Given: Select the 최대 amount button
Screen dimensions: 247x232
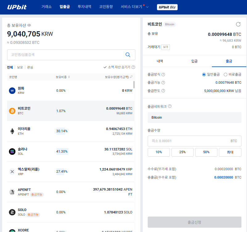Looking at the screenshot, I should coord(230,152).
